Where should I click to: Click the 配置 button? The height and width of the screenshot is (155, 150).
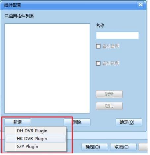(x=109, y=94)
